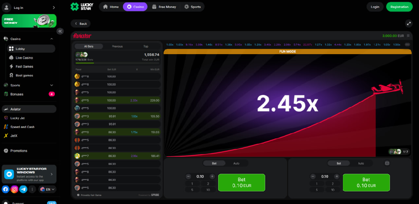Click the 9.18x round history multiplier
This screenshot has width=419, height=204.
coord(189,45)
